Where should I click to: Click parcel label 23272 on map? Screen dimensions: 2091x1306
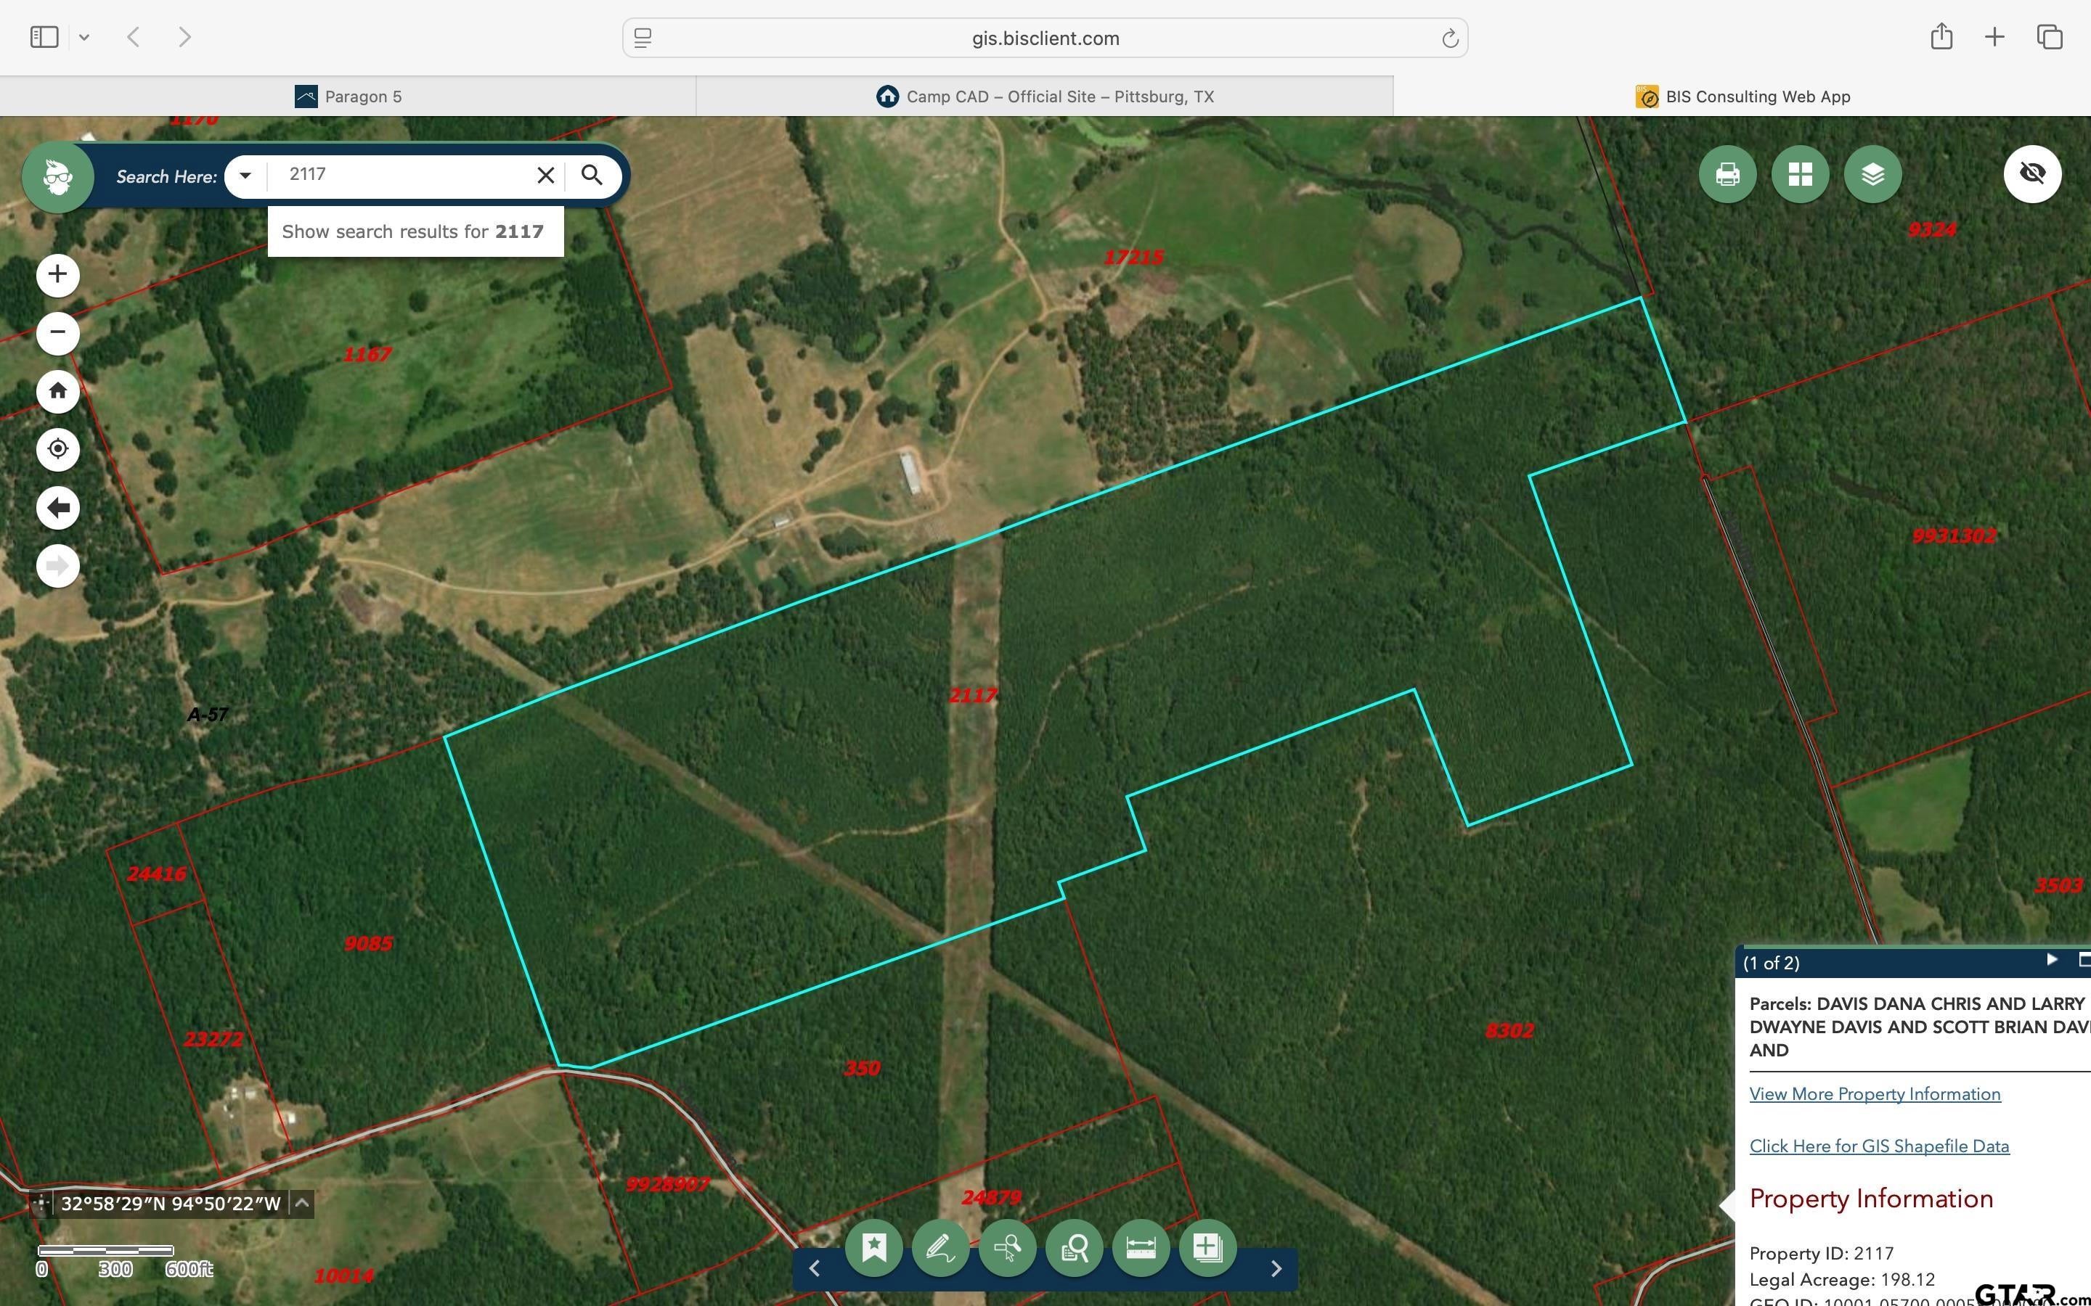coord(213,1039)
